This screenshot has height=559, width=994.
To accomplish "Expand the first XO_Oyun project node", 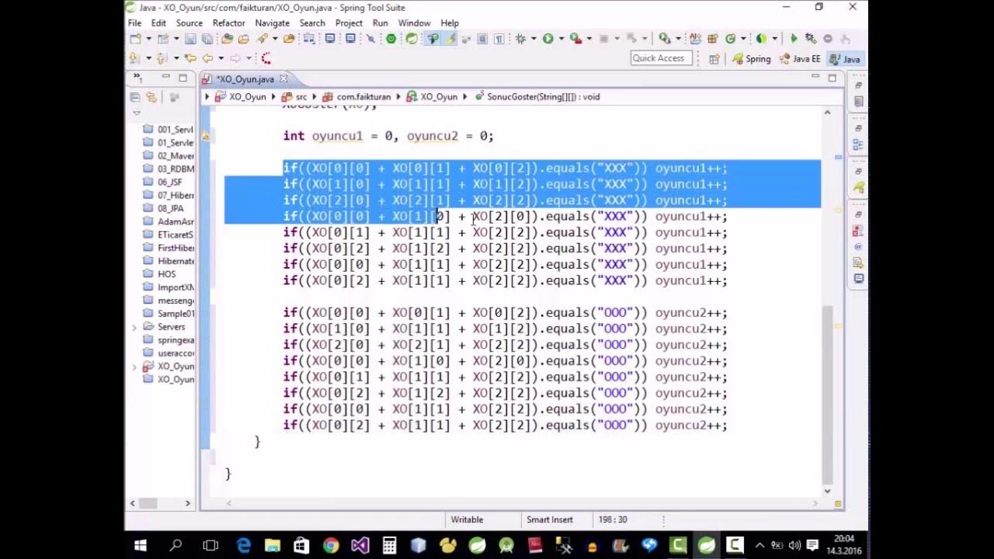I will point(134,366).
